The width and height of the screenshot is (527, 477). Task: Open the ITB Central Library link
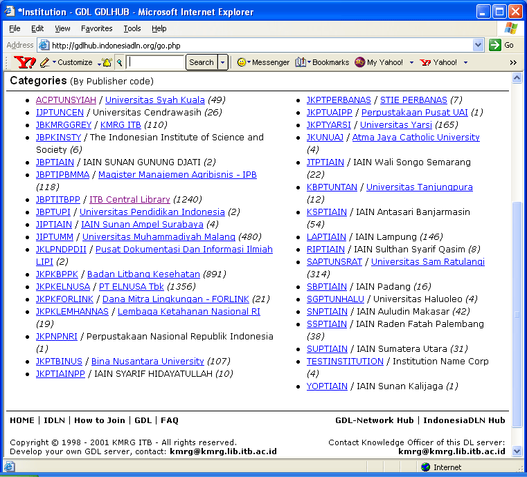pyautogui.click(x=129, y=200)
